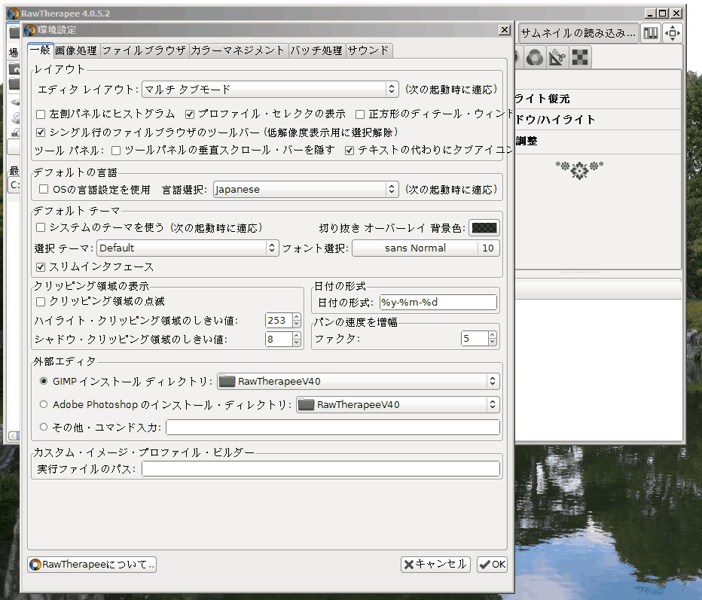Screen dimensions: 702x600
Task: Click the その他・コマンド入力 text field
Action: tap(333, 428)
